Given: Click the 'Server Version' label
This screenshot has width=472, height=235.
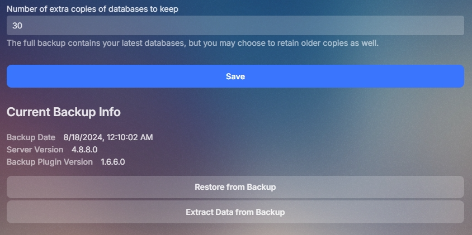Looking at the screenshot, I should (35, 150).
